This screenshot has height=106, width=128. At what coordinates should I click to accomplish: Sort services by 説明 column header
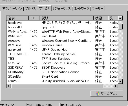(x=67, y=18)
